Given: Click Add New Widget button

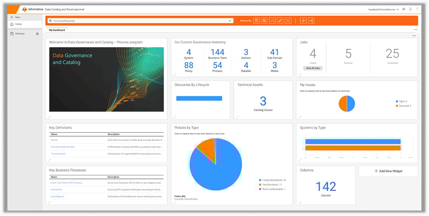Looking at the screenshot, I should (x=388, y=171).
